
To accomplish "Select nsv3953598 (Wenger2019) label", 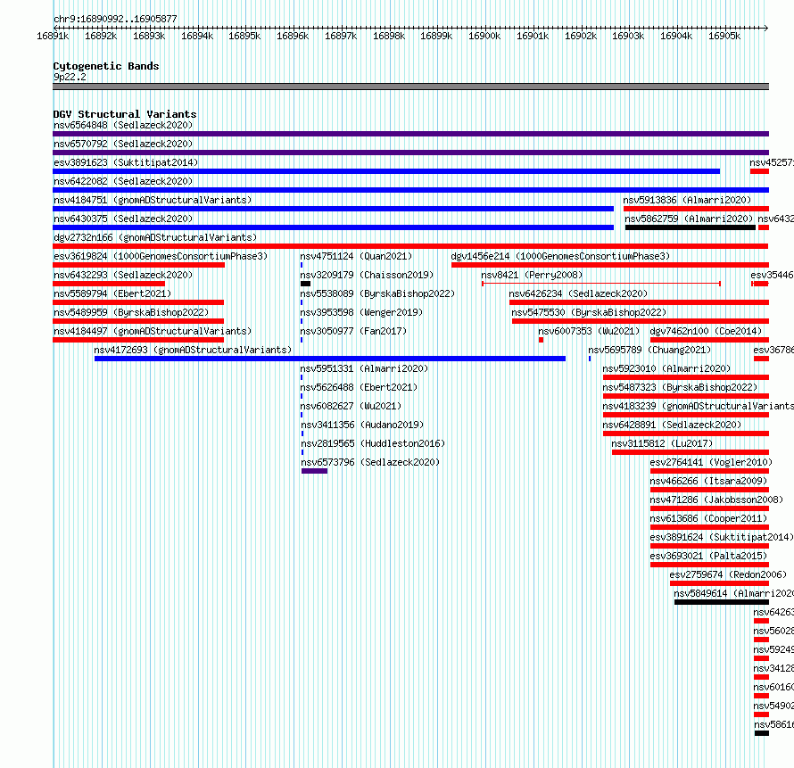I will click(x=361, y=312).
